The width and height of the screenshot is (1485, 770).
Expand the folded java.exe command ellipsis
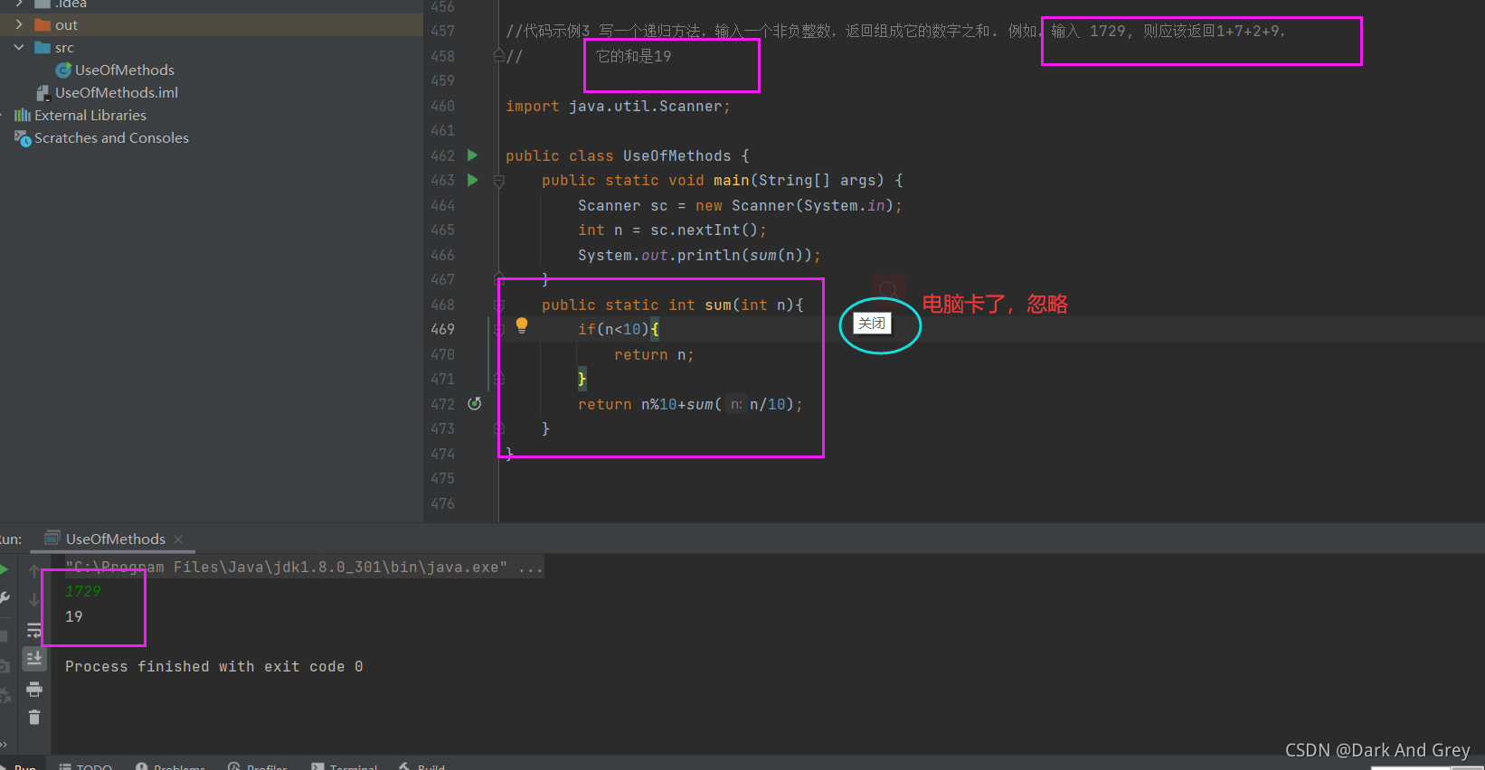click(531, 568)
